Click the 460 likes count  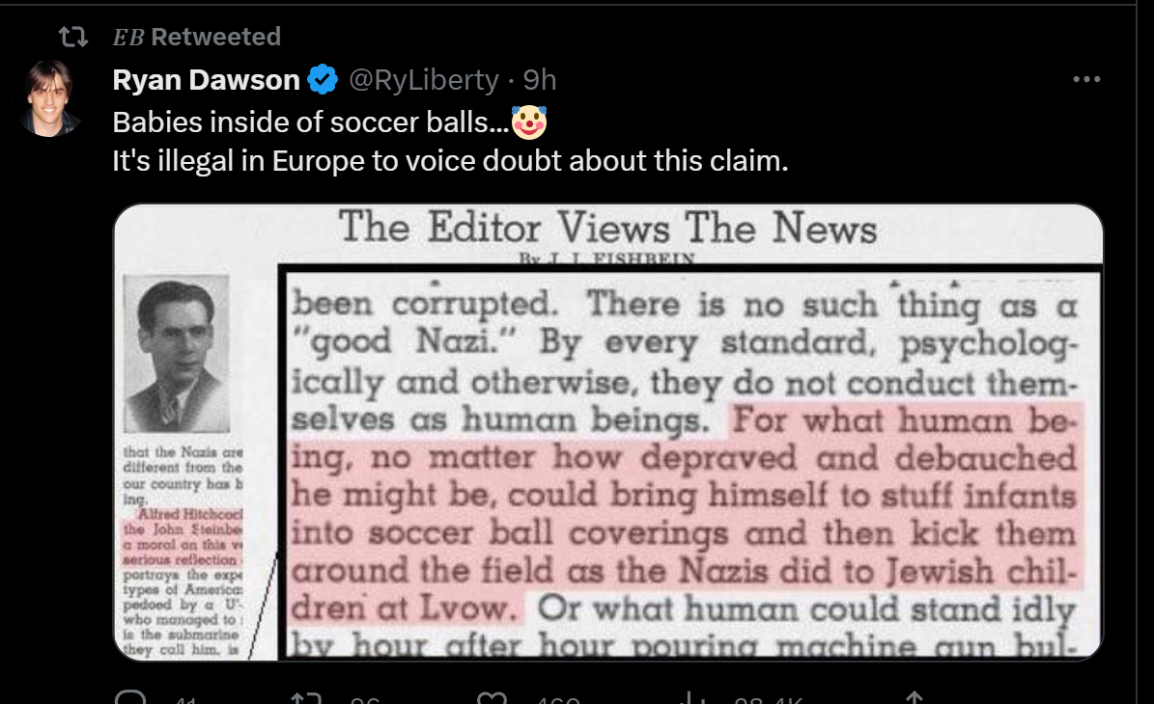coord(557,699)
